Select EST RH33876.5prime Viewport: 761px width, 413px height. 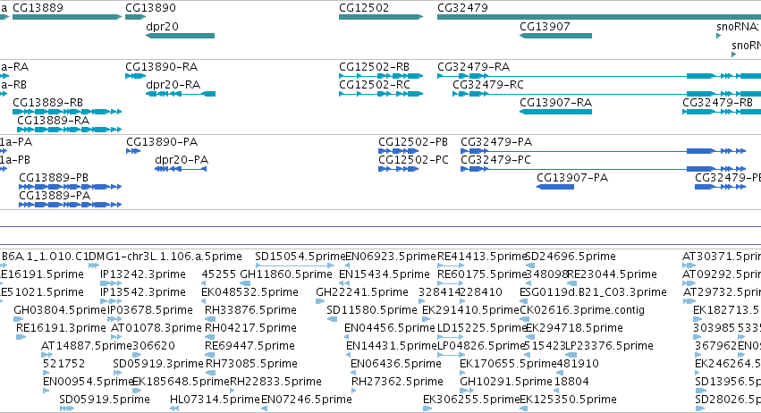(x=250, y=310)
